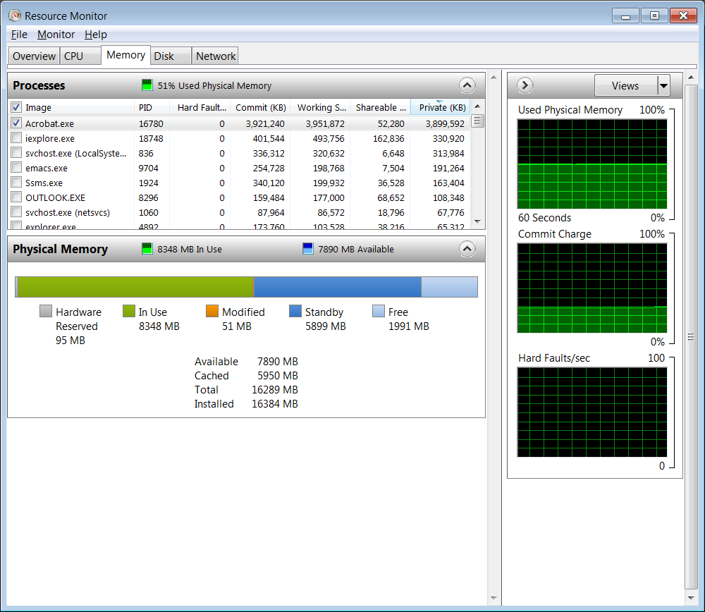Click the Cached 5950 MB value

[x=277, y=376]
